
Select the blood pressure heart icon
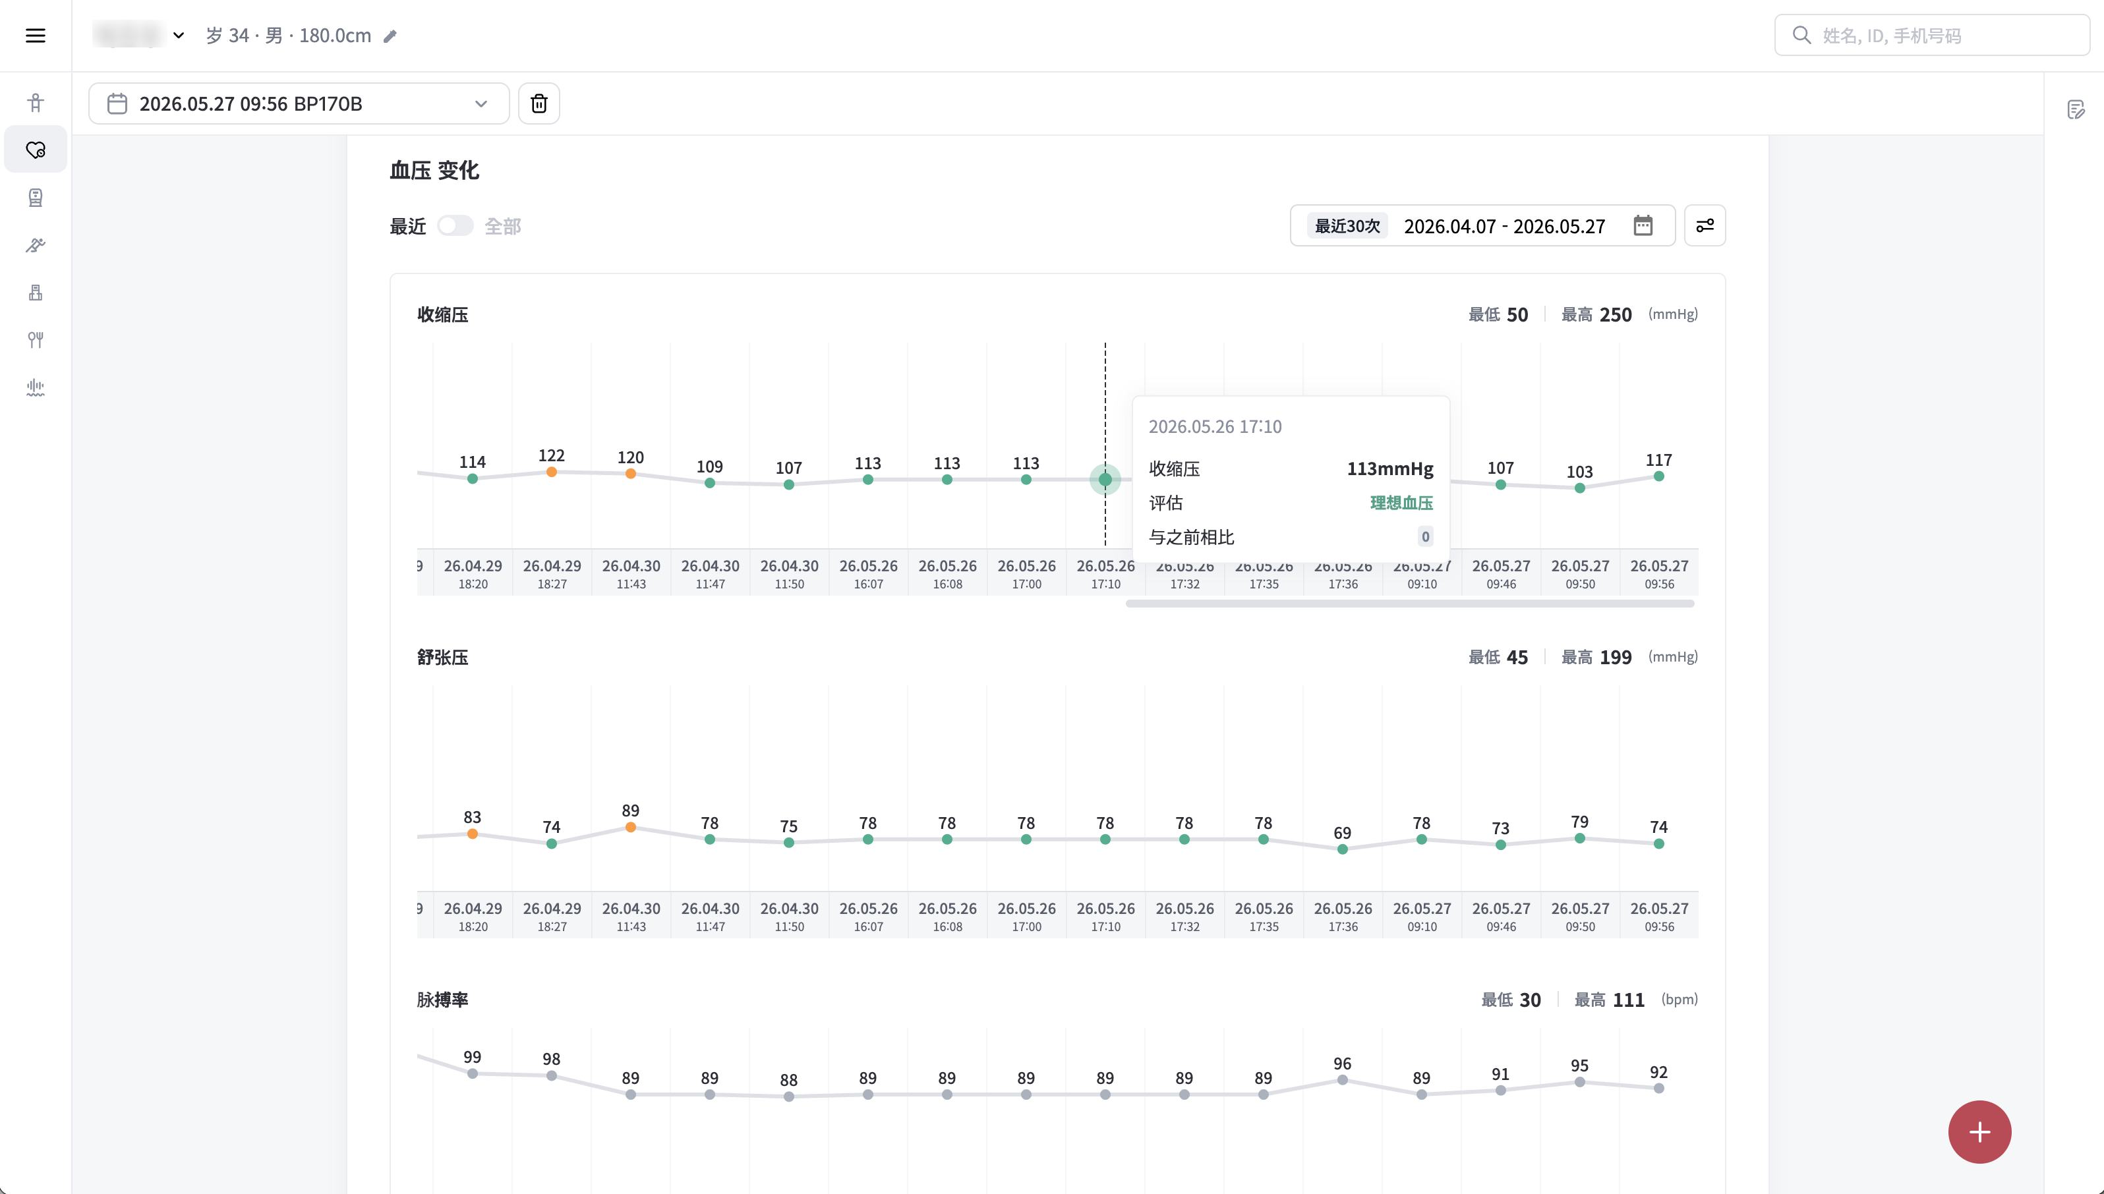point(36,150)
